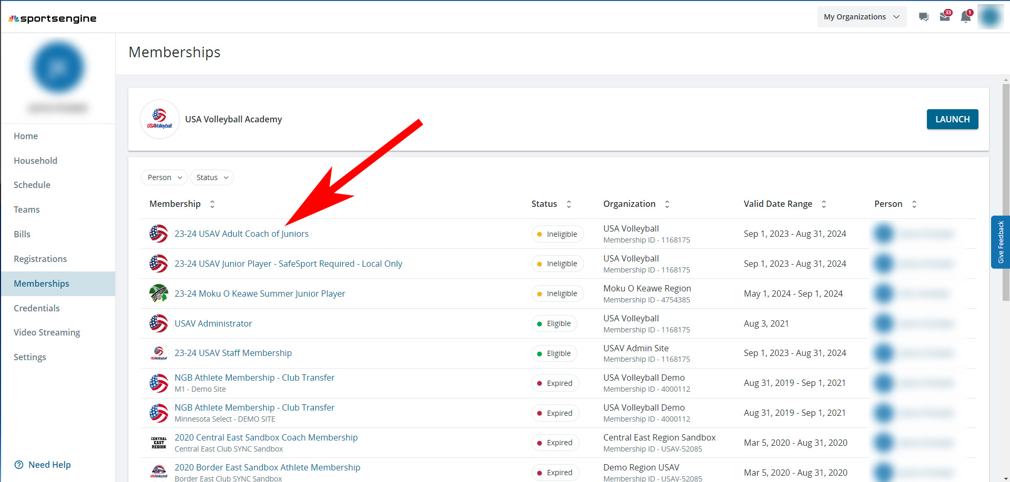Open Credentials from the sidebar
The height and width of the screenshot is (482, 1010).
tap(37, 308)
